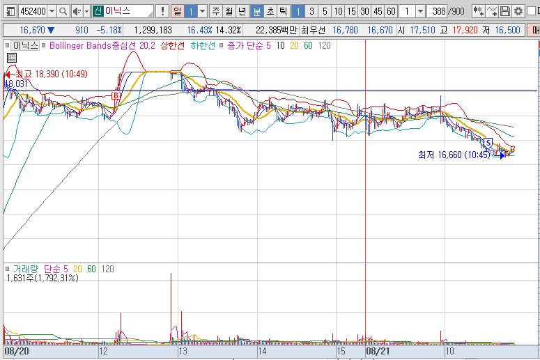This screenshot has height=360, width=540.
Task: Click the green 60 price average legend
Action: [308, 45]
